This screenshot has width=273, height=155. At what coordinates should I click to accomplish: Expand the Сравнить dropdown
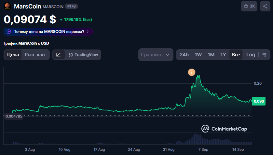(156, 55)
